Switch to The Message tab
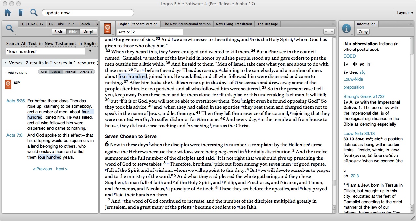The height and width of the screenshot is (221, 416). pos(267,24)
